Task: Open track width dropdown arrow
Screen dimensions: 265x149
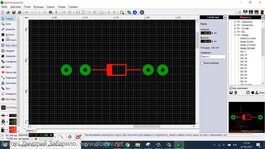Action: click(7, 116)
